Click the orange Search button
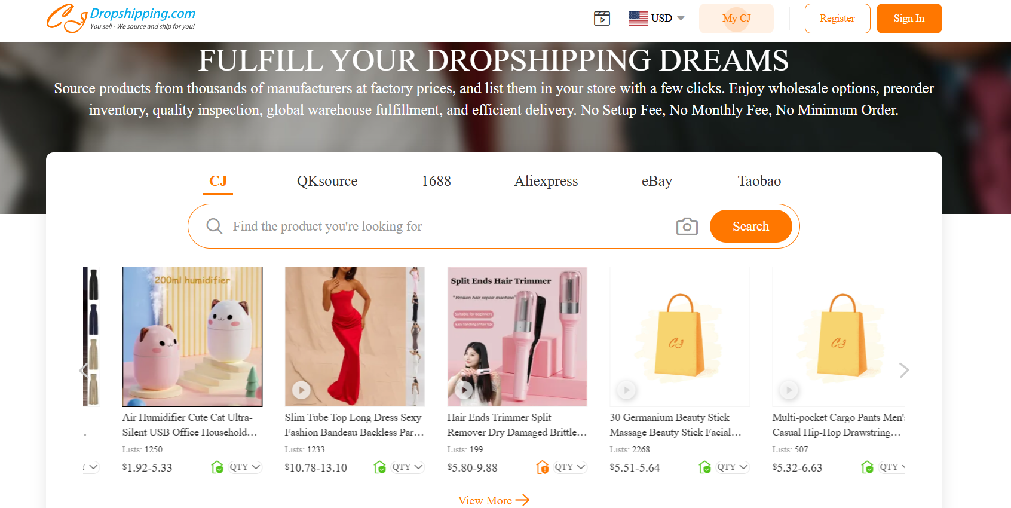 pyautogui.click(x=750, y=226)
